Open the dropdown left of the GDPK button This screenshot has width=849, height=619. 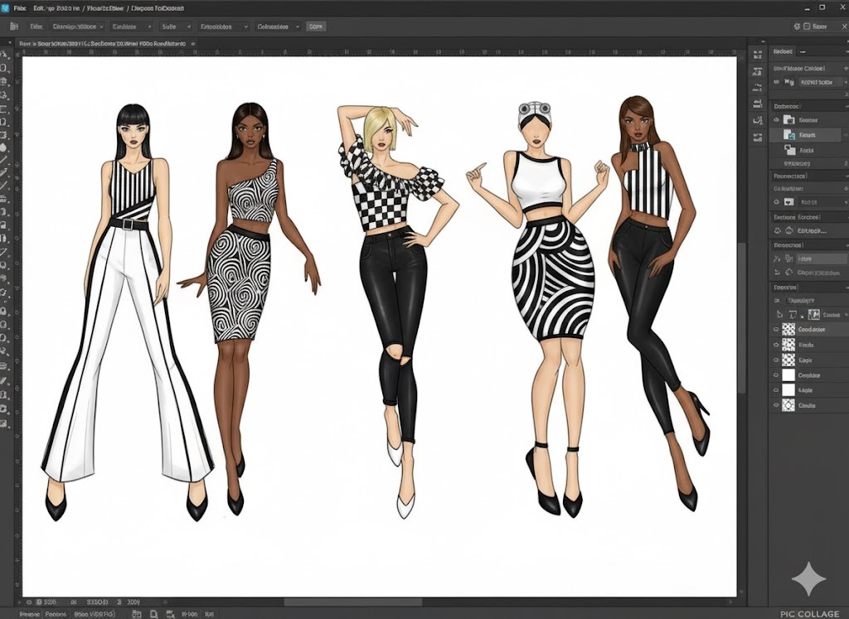(277, 27)
